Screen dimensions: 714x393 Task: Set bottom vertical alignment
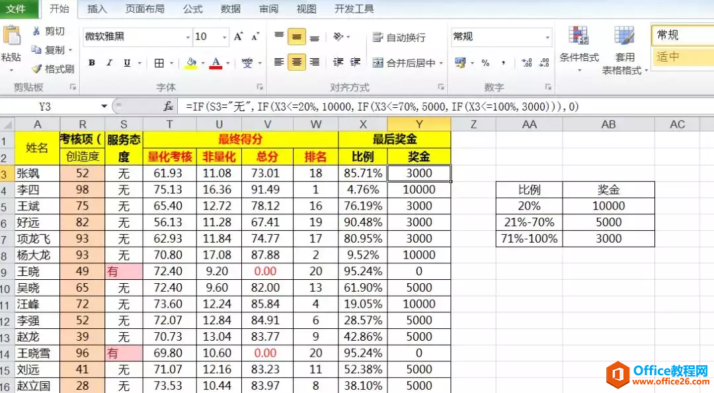pos(314,38)
